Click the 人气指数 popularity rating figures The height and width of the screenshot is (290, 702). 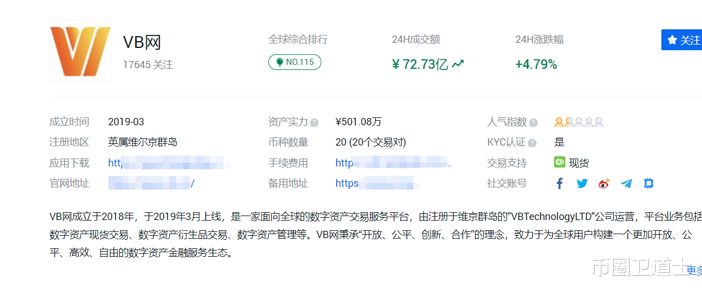click(579, 122)
